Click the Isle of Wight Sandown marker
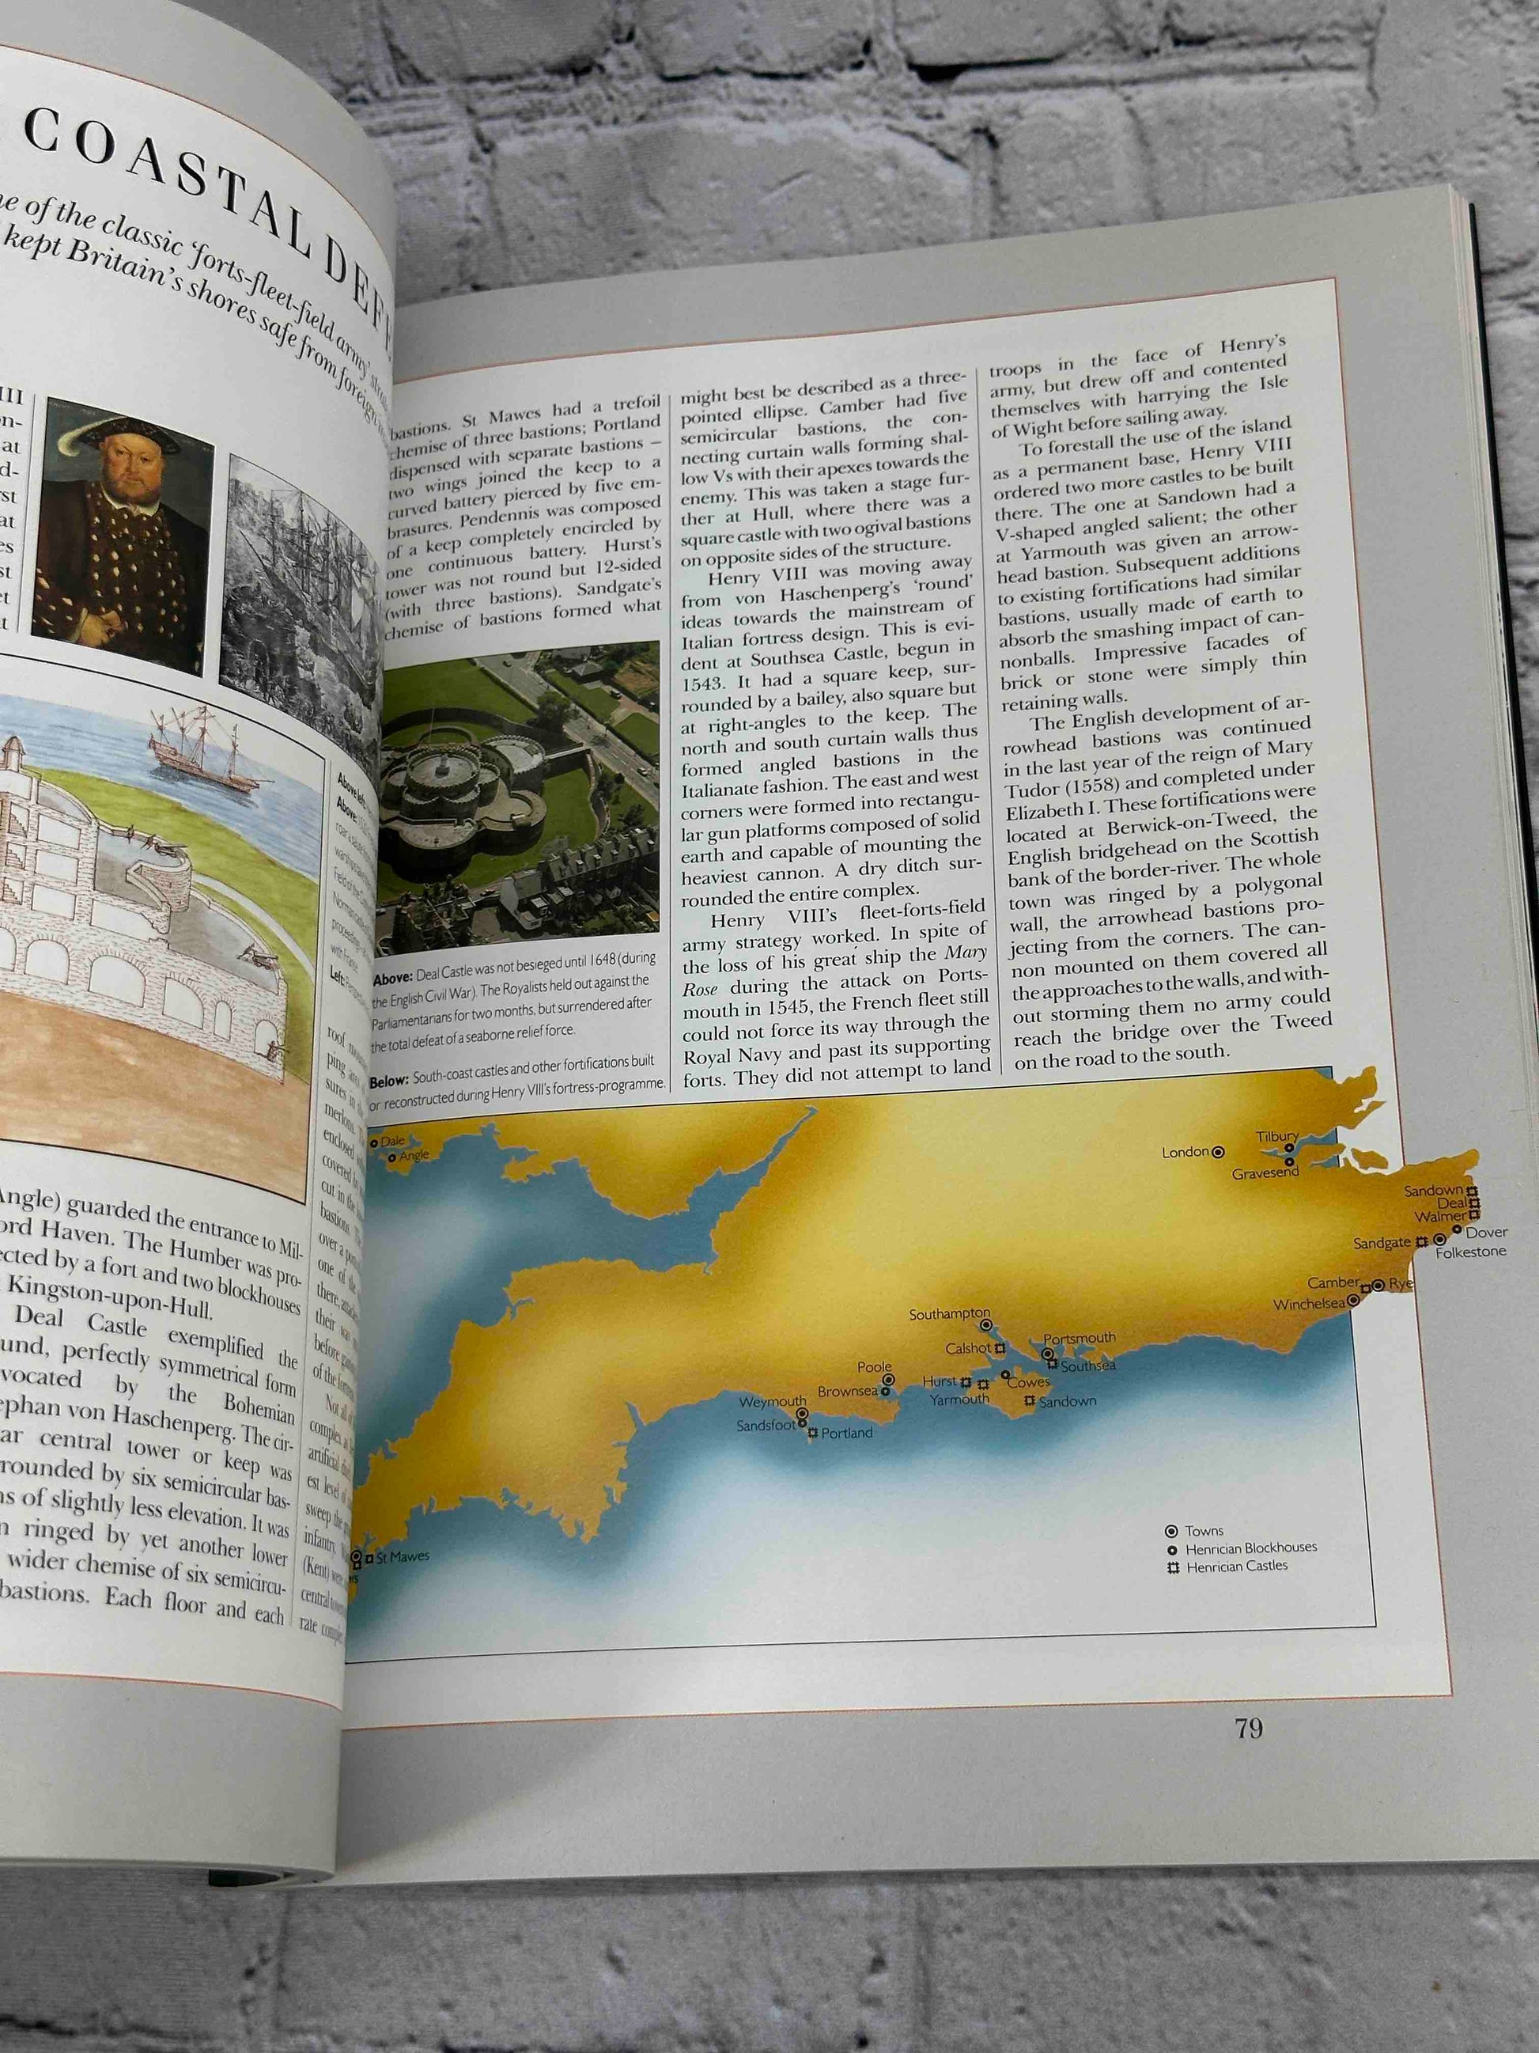 click(1030, 1401)
